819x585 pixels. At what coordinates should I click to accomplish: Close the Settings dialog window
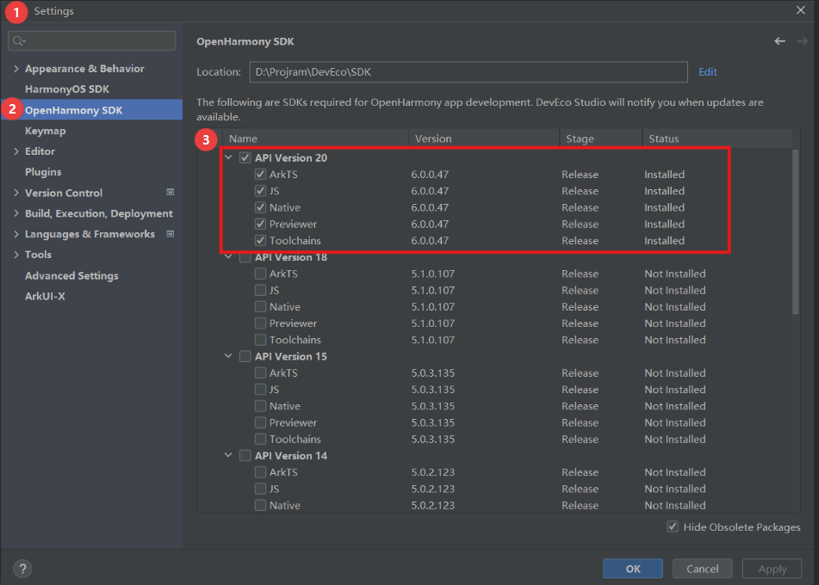pyautogui.click(x=801, y=10)
